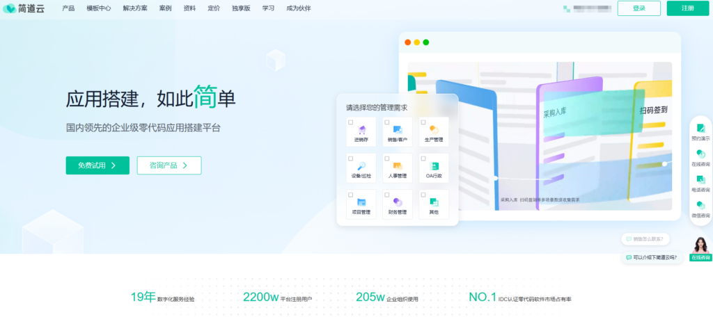Viewport: 713px width, 326px height.
Task: Click the 19年 statistic
Action: [143, 297]
